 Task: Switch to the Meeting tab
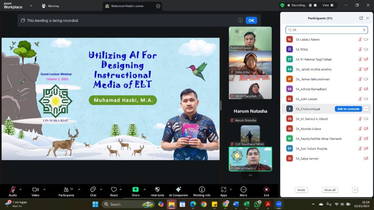[50, 6]
